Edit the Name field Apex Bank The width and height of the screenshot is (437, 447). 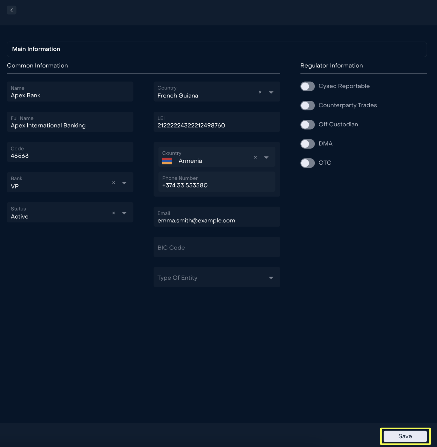pos(70,92)
